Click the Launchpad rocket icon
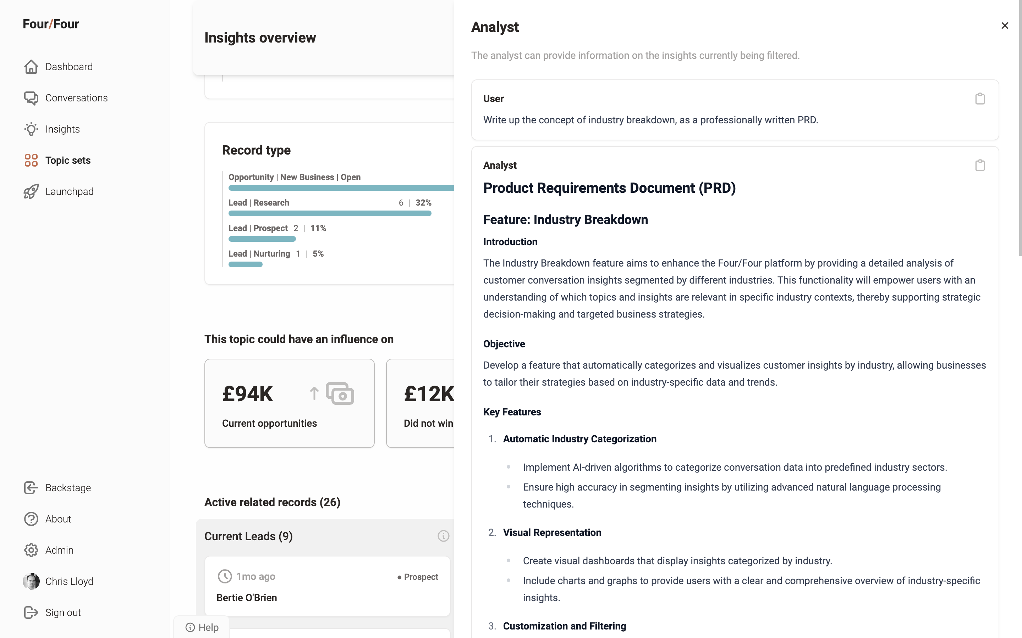Screen dimensions: 1022x638 coord(31,191)
